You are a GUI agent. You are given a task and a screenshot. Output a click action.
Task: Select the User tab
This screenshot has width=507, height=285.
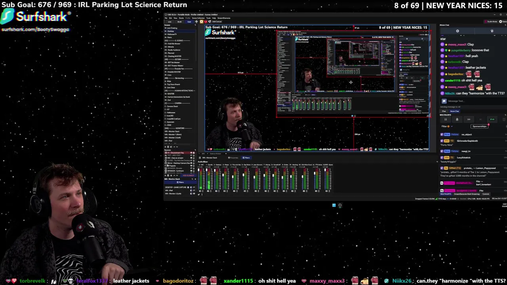point(189,22)
